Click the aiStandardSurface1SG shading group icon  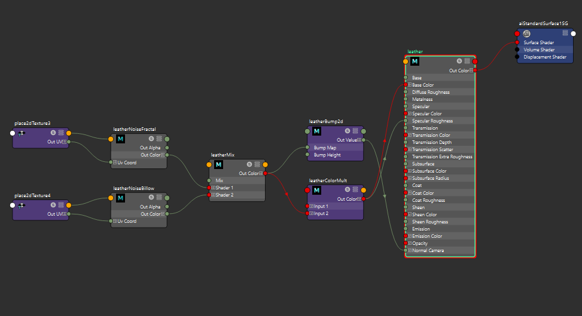tap(527, 33)
